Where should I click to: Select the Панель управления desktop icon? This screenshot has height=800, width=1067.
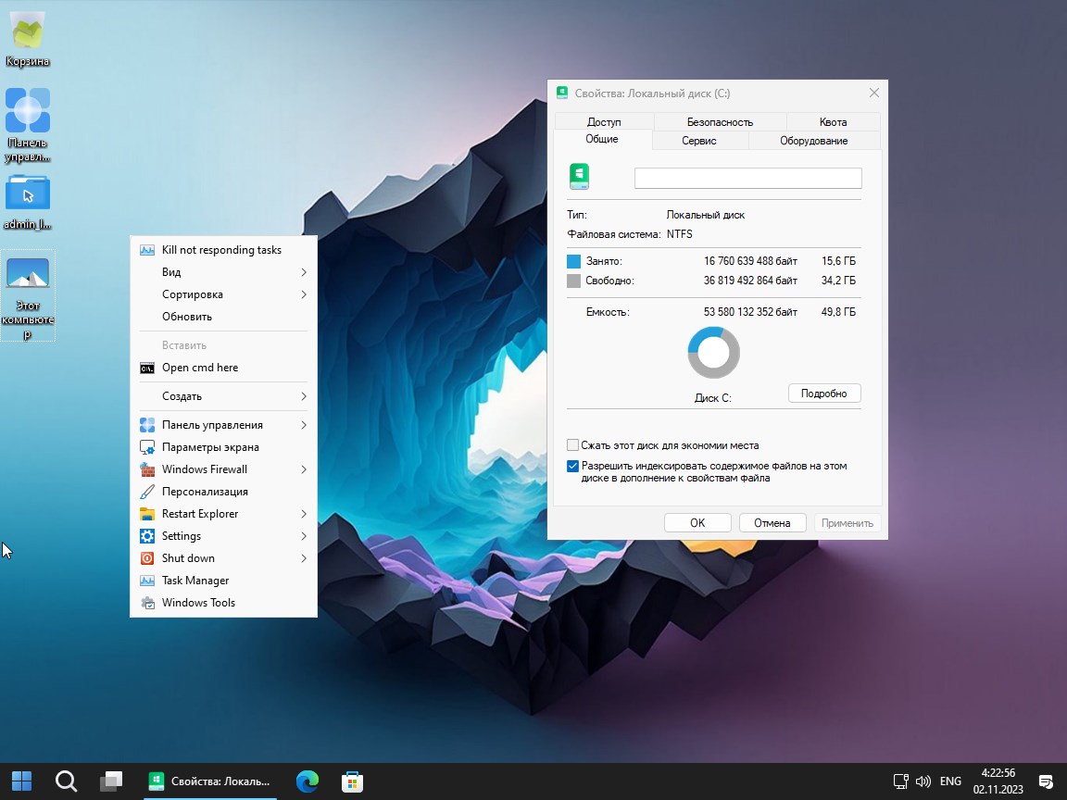[x=28, y=126]
